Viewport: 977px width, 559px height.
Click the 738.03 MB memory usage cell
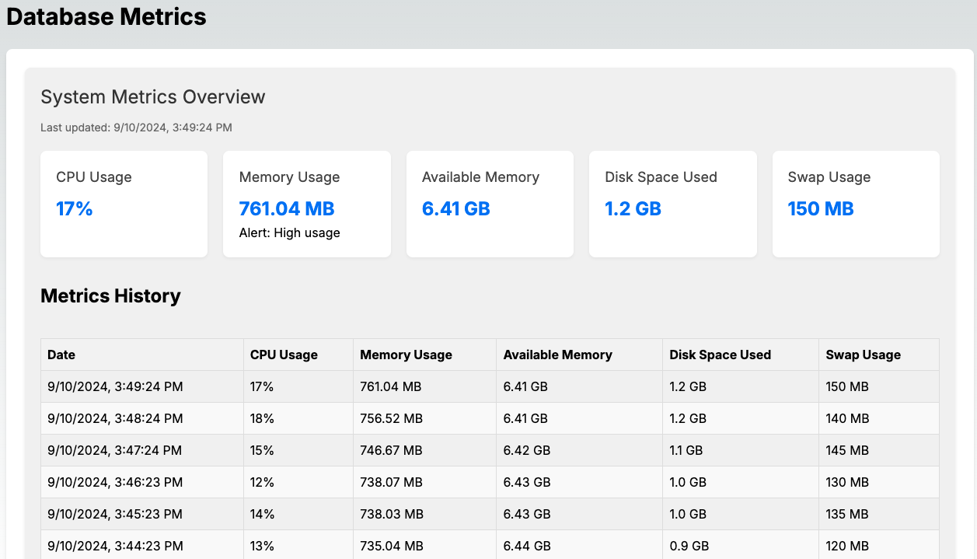[391, 514]
